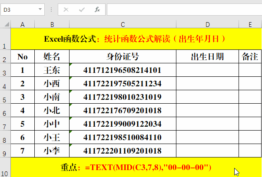Image resolution: width=262 pixels, height=177 pixels.
Task: Click the Enter checkmark formula bar icon
Action: (x=82, y=10)
